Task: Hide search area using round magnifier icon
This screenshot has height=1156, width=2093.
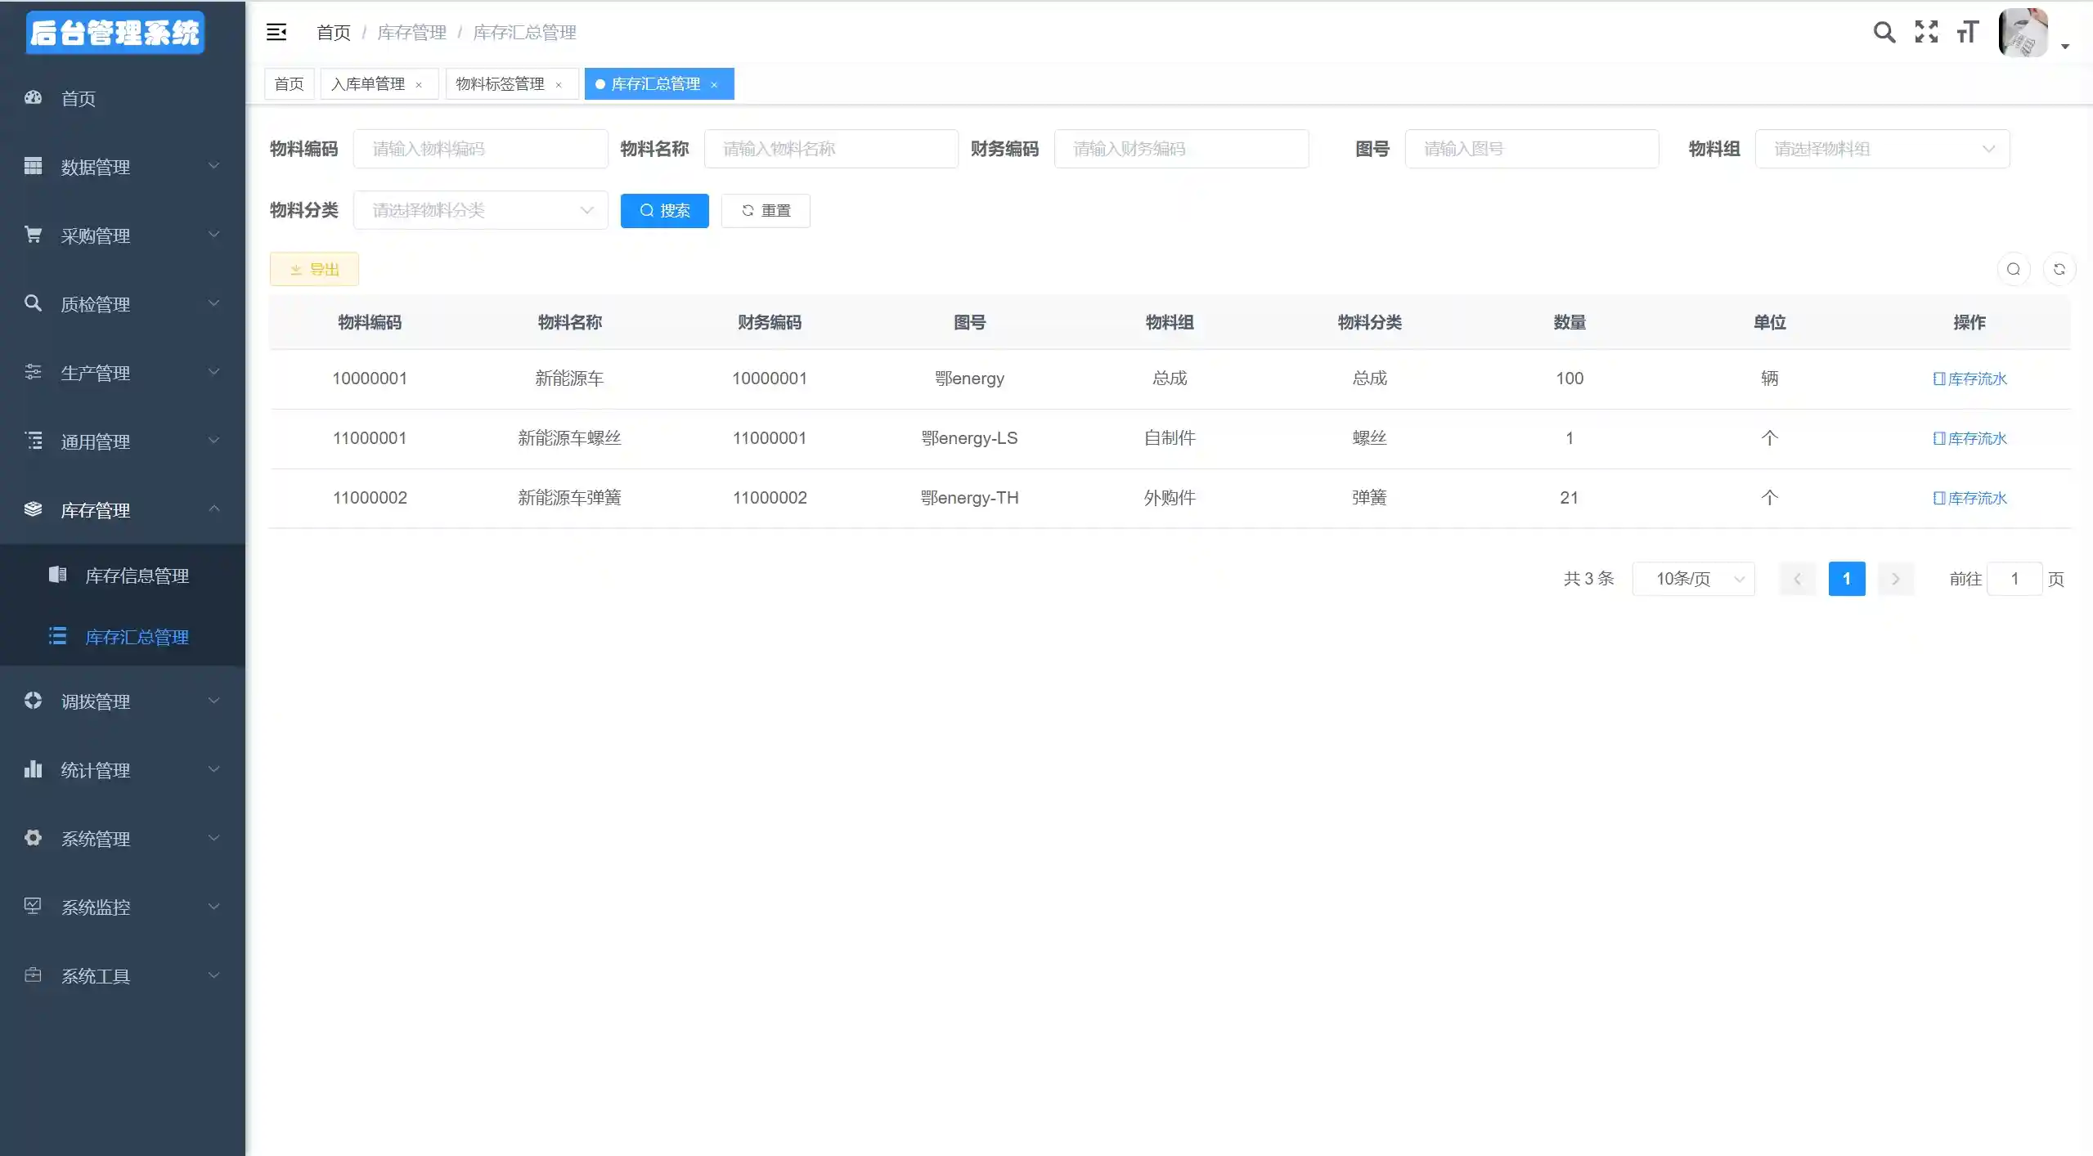Action: point(2013,269)
